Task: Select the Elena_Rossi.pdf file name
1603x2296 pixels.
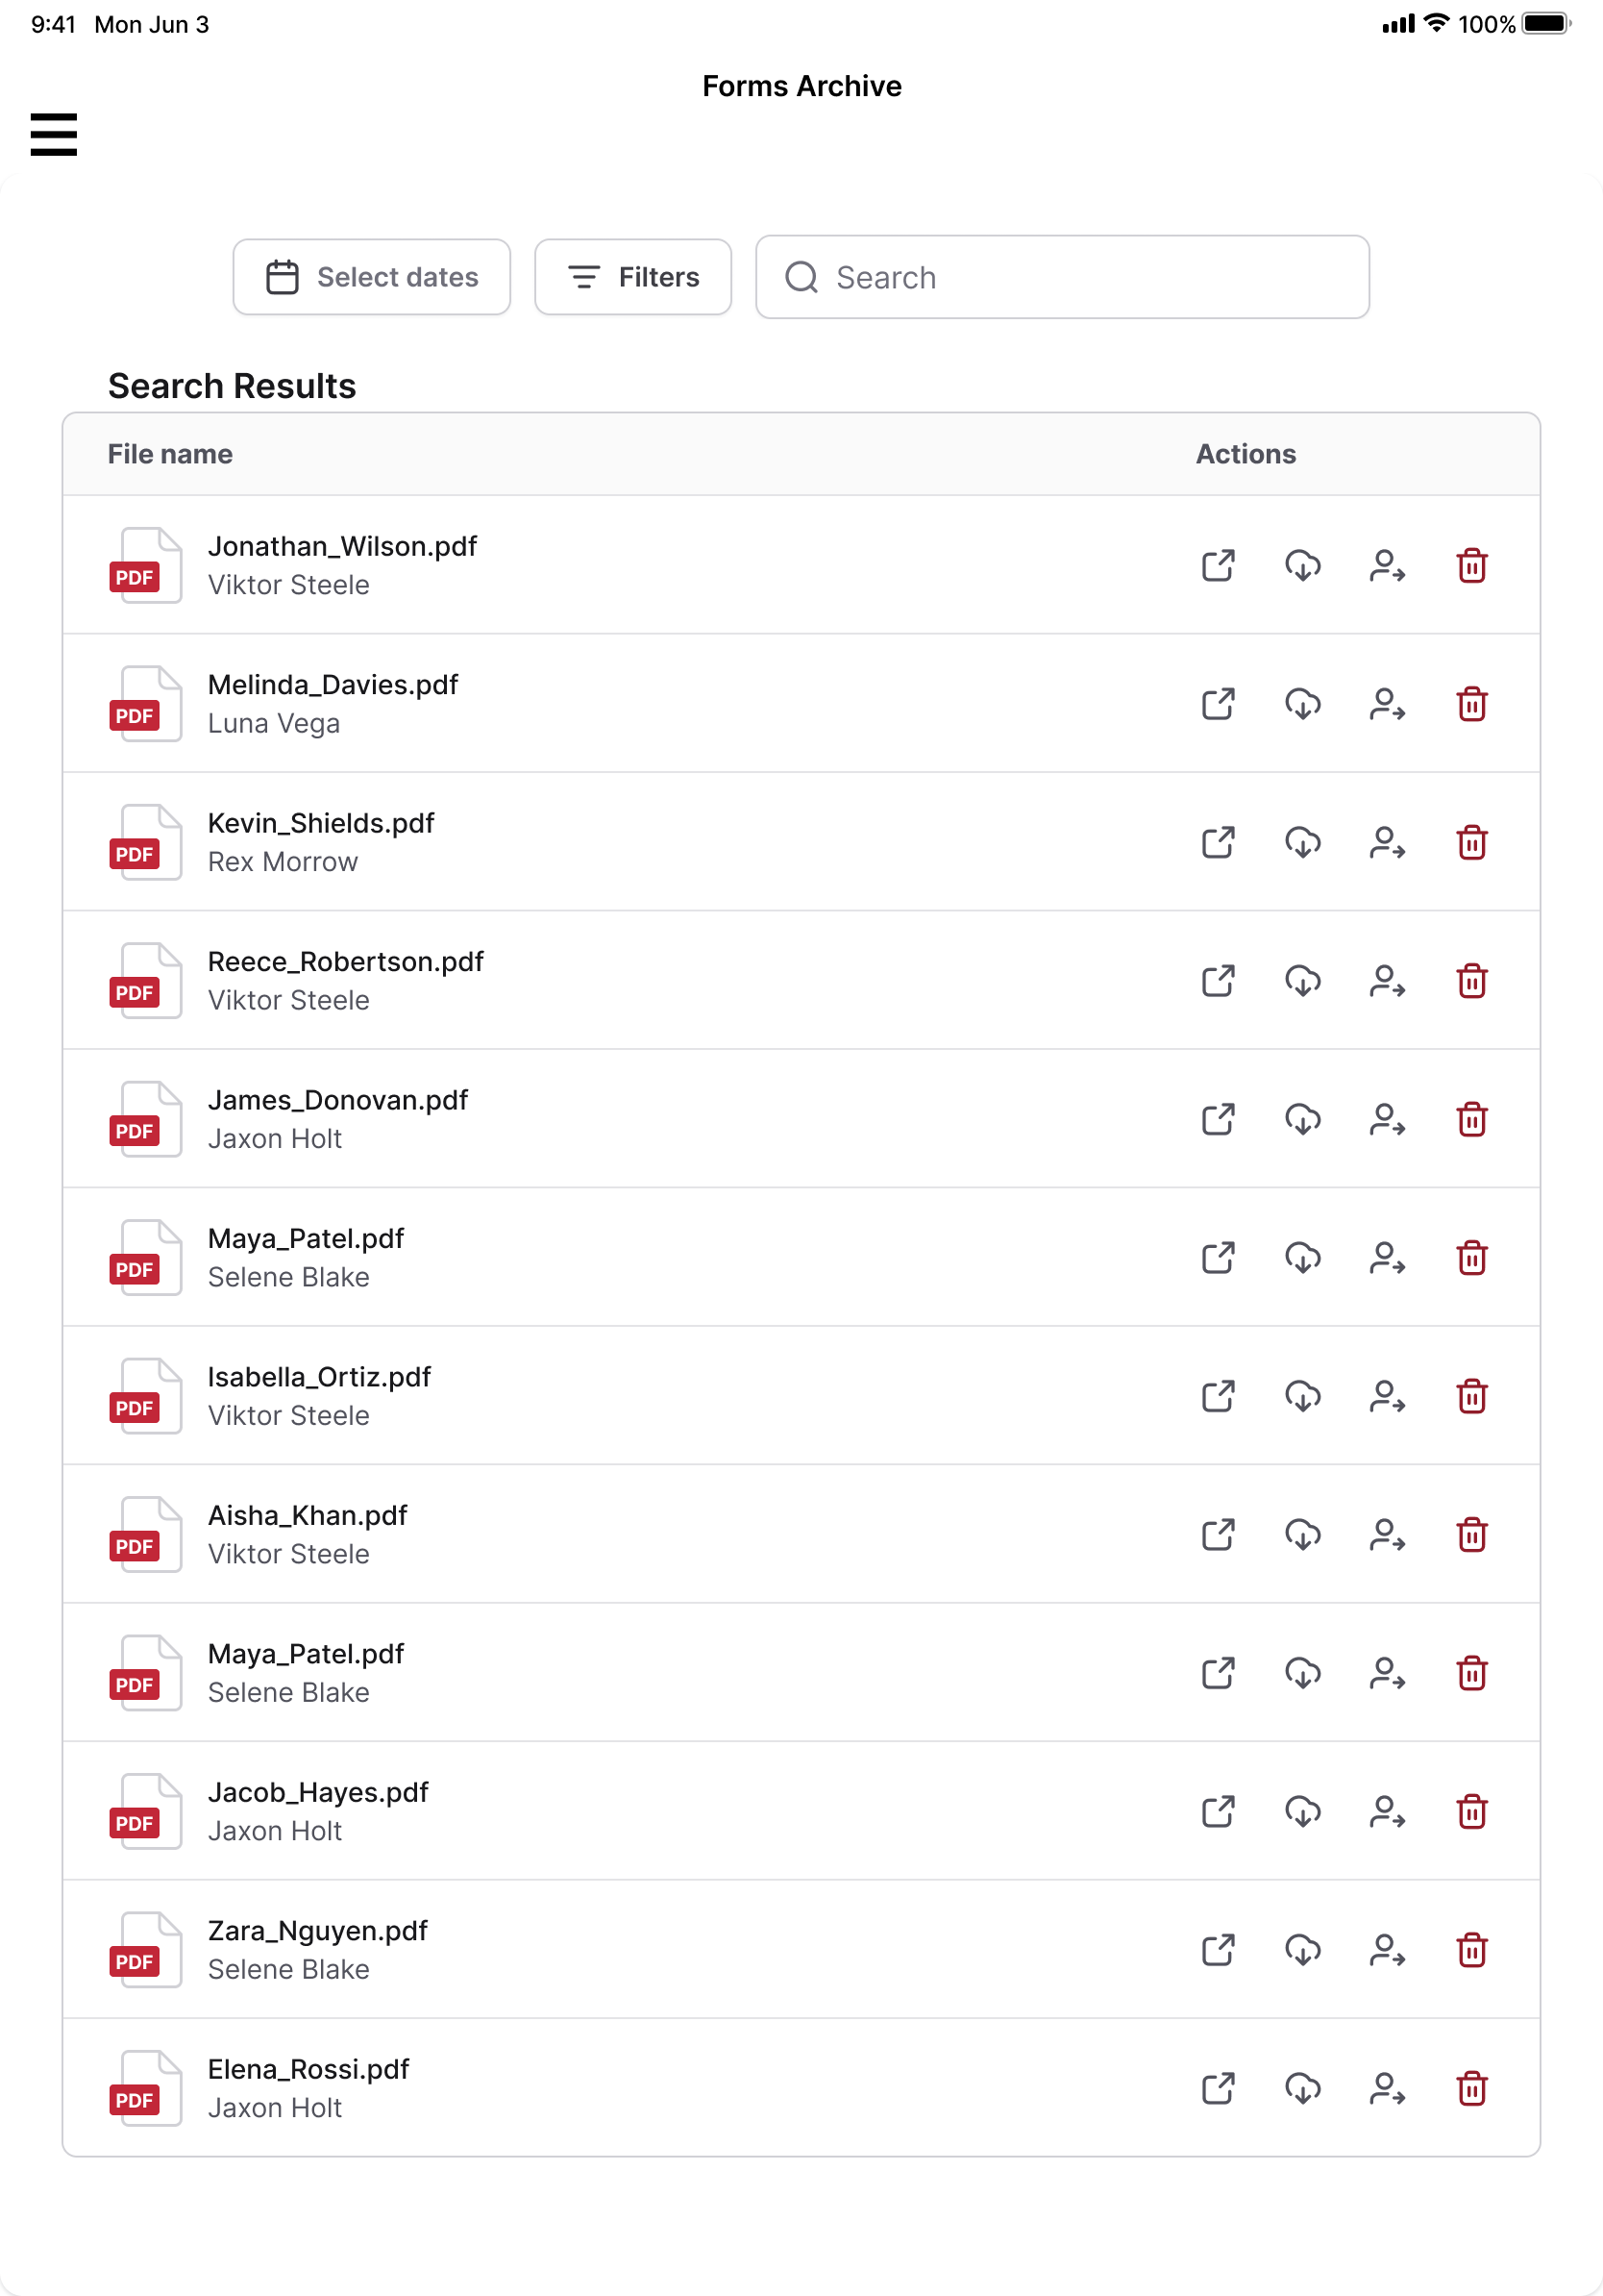Action: [x=308, y=2070]
